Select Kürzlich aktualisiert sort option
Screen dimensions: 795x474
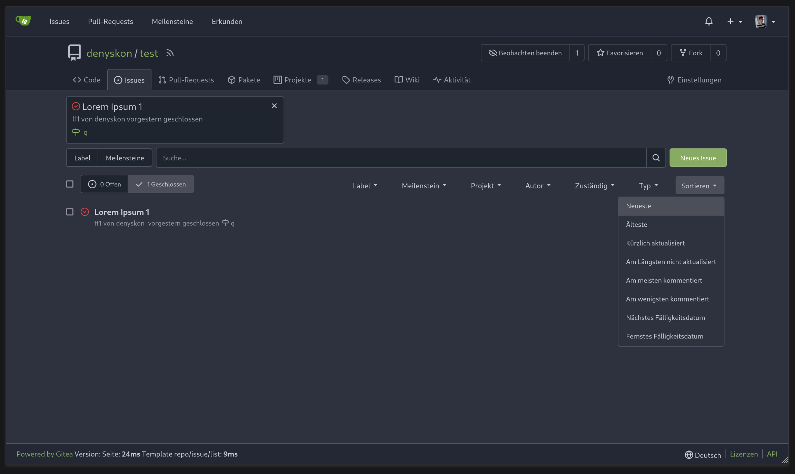[671, 243]
